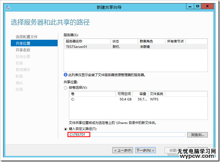Open the 选择配置文件 wizard step

tap(26, 37)
